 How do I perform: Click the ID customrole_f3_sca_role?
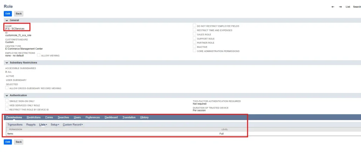(x=18, y=36)
